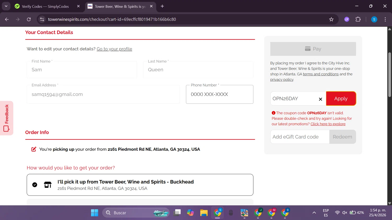
Task: Click the page vertical scrollbar
Action: 390,75
